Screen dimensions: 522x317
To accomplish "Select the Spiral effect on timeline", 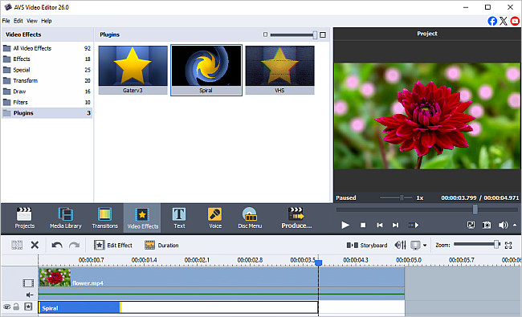I will tap(80, 307).
